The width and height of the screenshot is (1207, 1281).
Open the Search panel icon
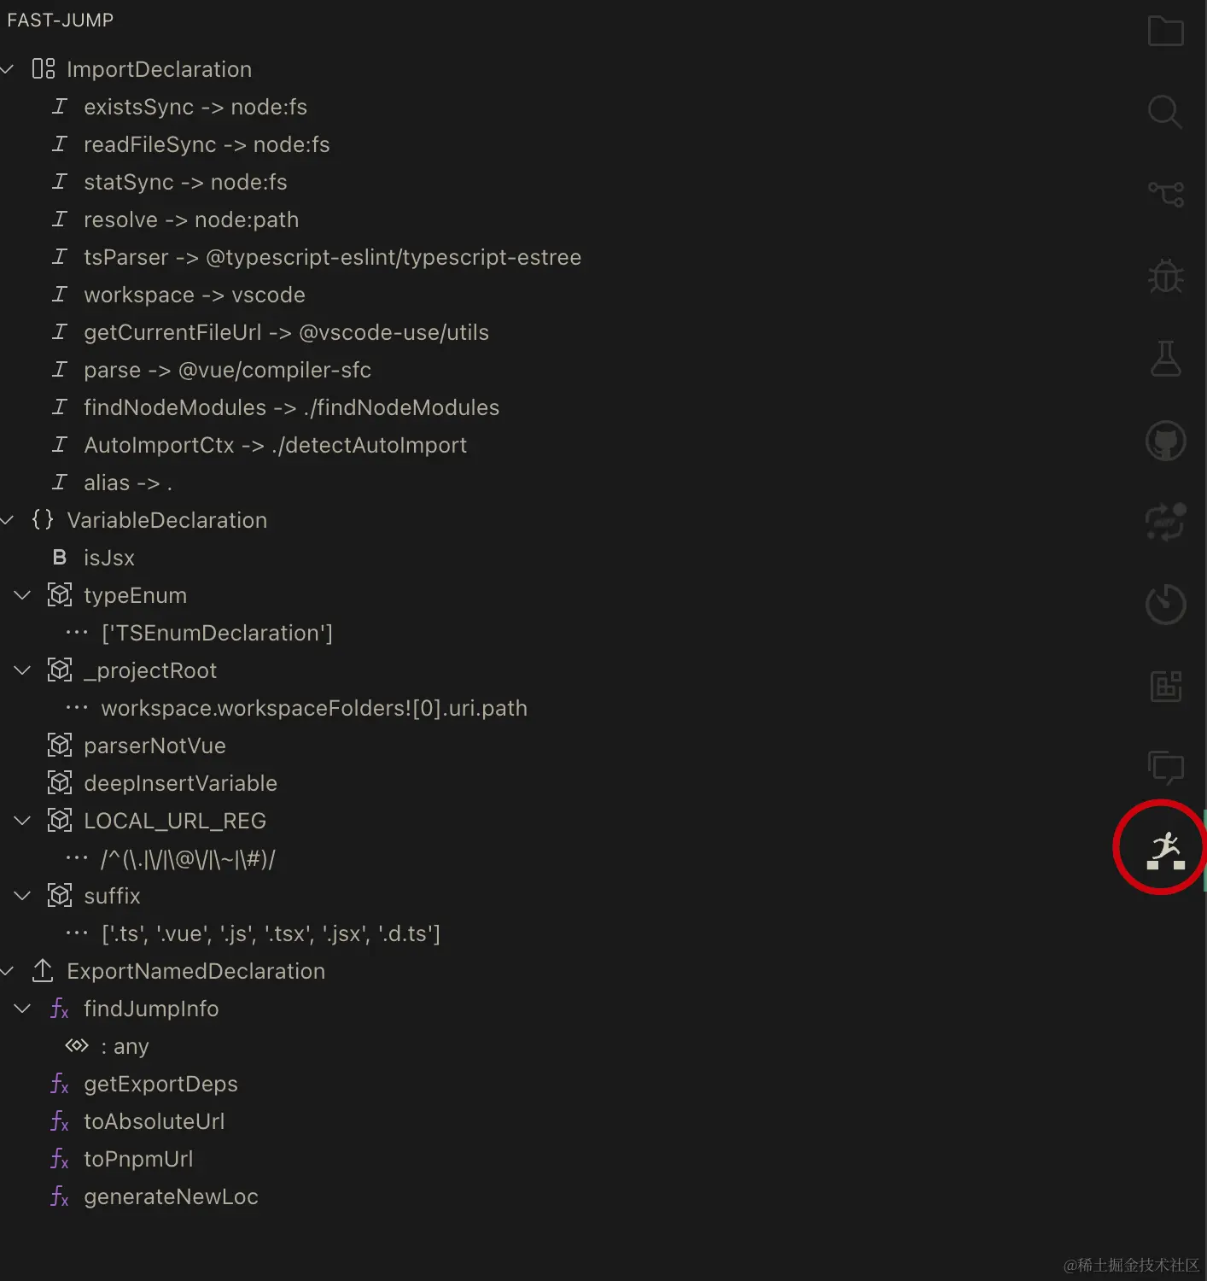[1165, 112]
